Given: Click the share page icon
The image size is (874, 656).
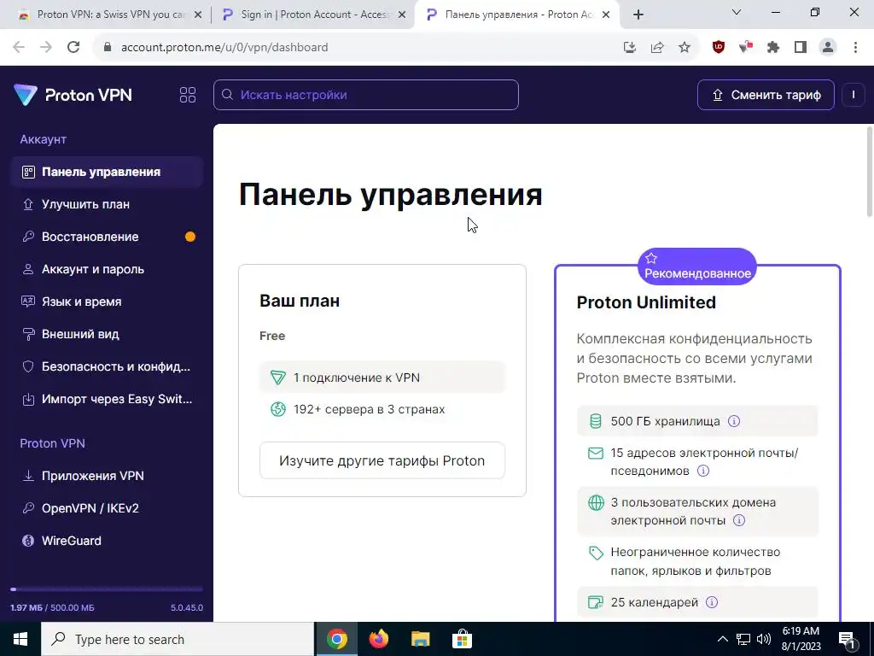Looking at the screenshot, I should pos(657,48).
